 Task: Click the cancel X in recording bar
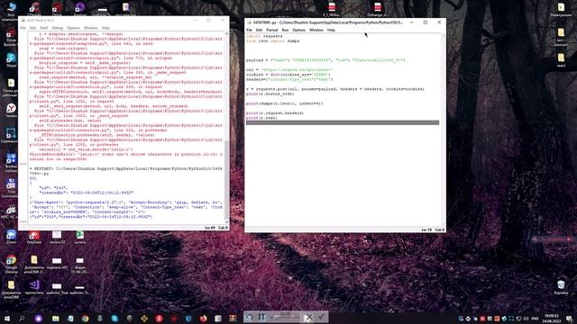point(307,317)
